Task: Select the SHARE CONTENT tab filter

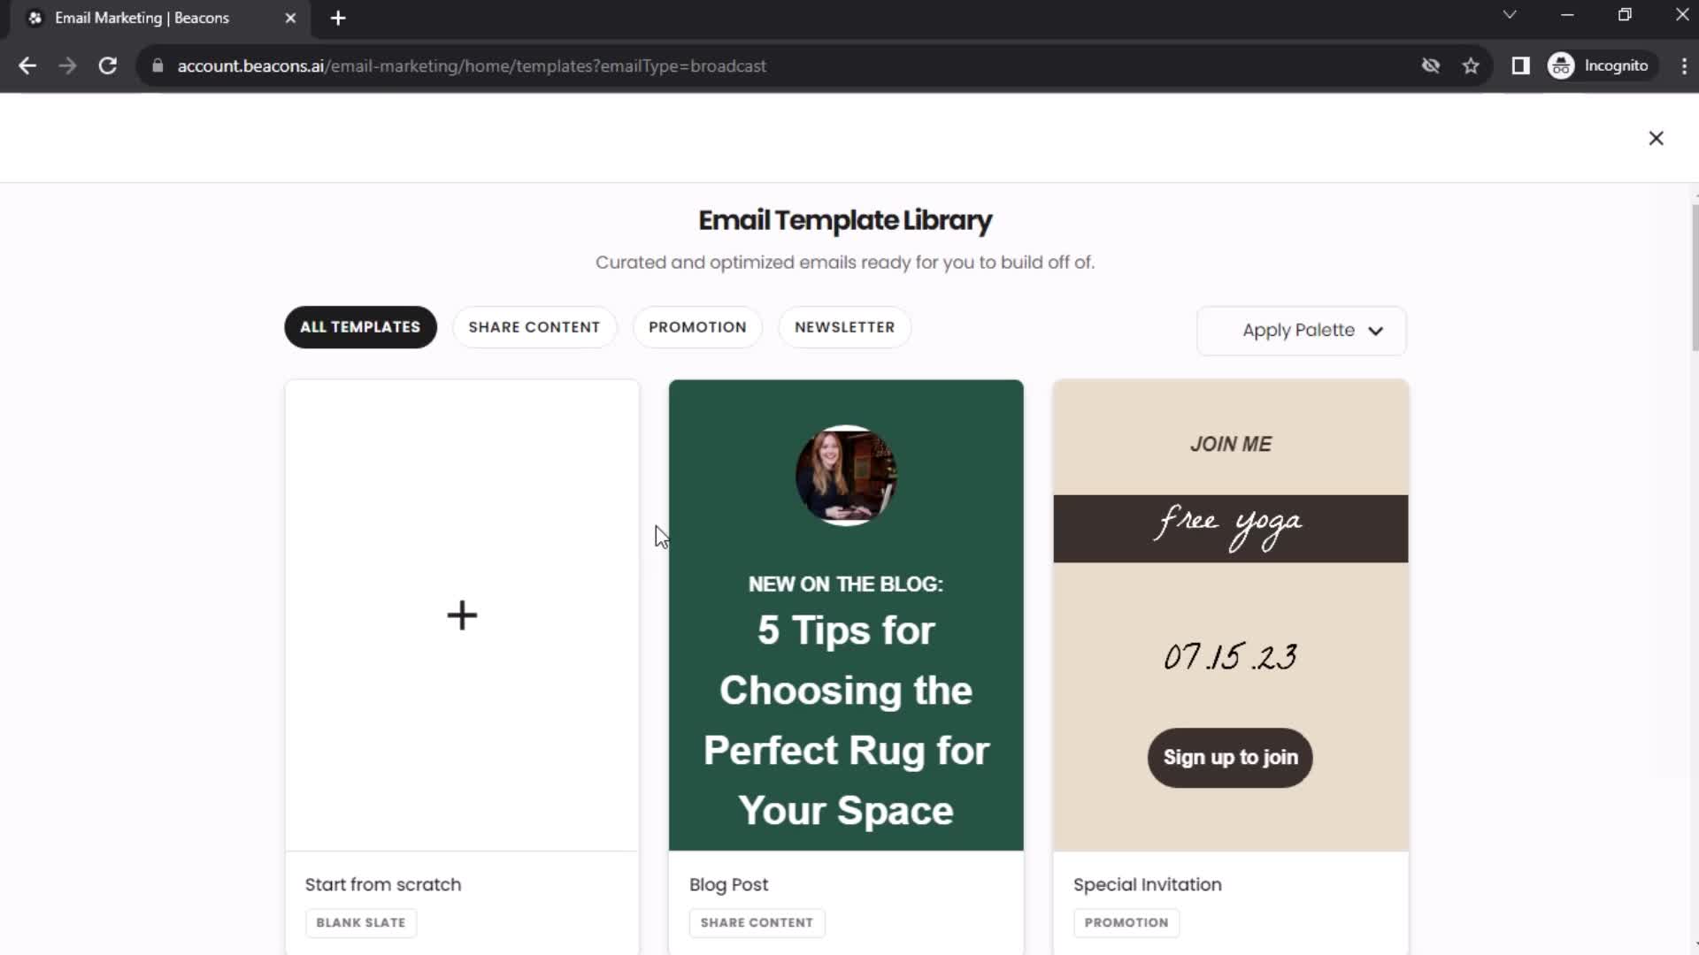Action: click(535, 326)
